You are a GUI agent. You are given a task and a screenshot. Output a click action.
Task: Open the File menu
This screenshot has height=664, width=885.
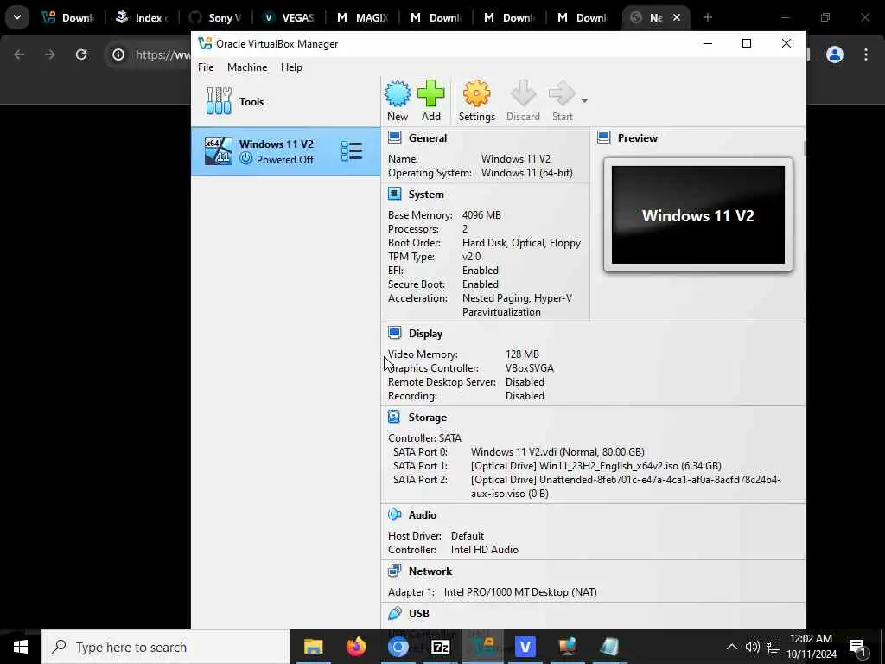tap(206, 67)
